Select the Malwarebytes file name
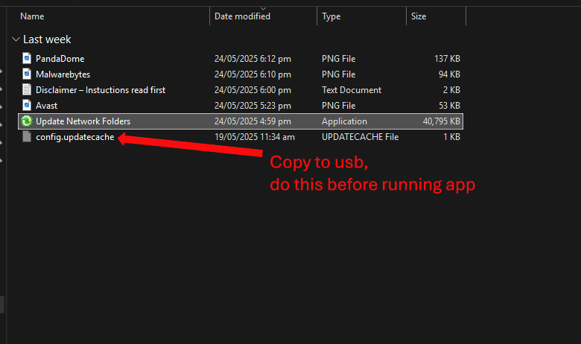581x344 pixels. point(63,74)
